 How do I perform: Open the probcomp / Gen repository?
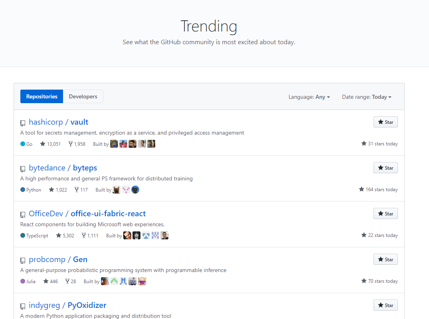pyautogui.click(x=58, y=259)
